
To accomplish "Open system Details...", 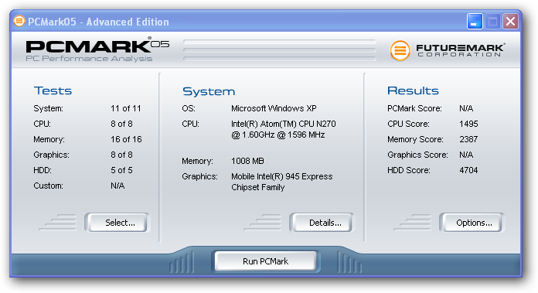I will [322, 223].
